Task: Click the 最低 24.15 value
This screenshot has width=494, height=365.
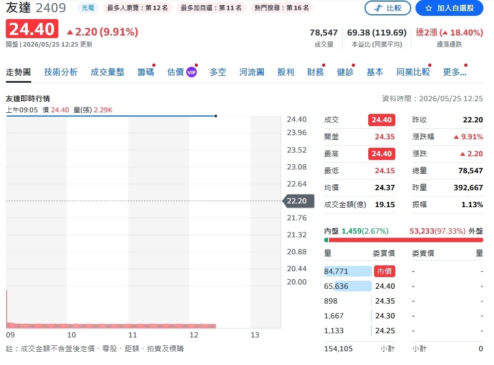Action: click(x=385, y=171)
